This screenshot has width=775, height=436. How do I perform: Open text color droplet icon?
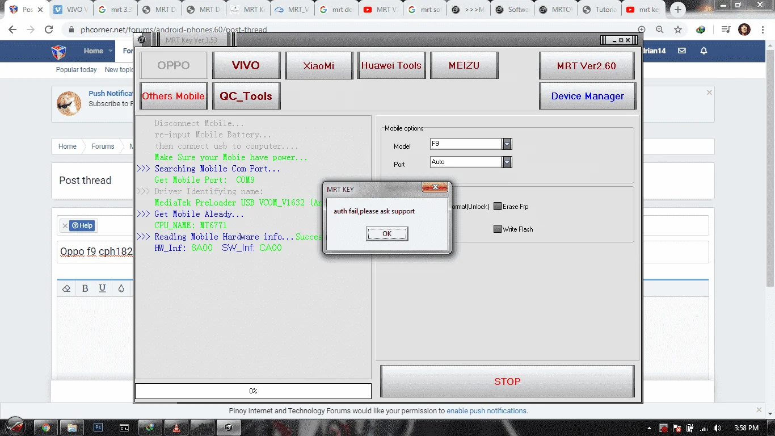tap(121, 288)
